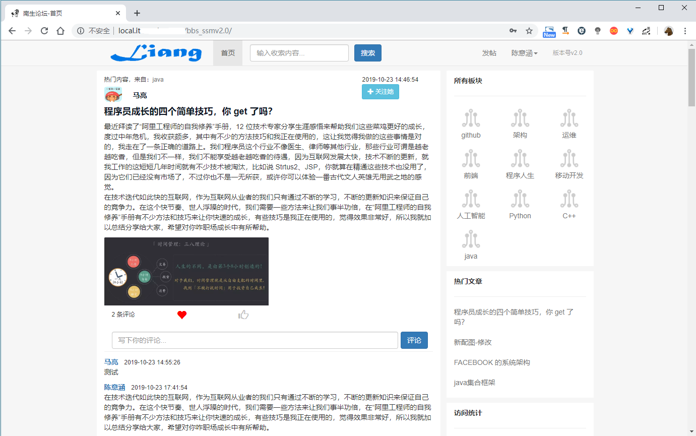This screenshot has width=696, height=436.
Task: Click the 版本号v2.0 label
Action: tap(567, 52)
